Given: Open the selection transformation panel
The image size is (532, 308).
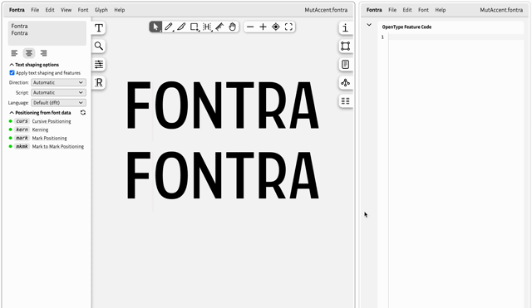Looking at the screenshot, I should (346, 46).
